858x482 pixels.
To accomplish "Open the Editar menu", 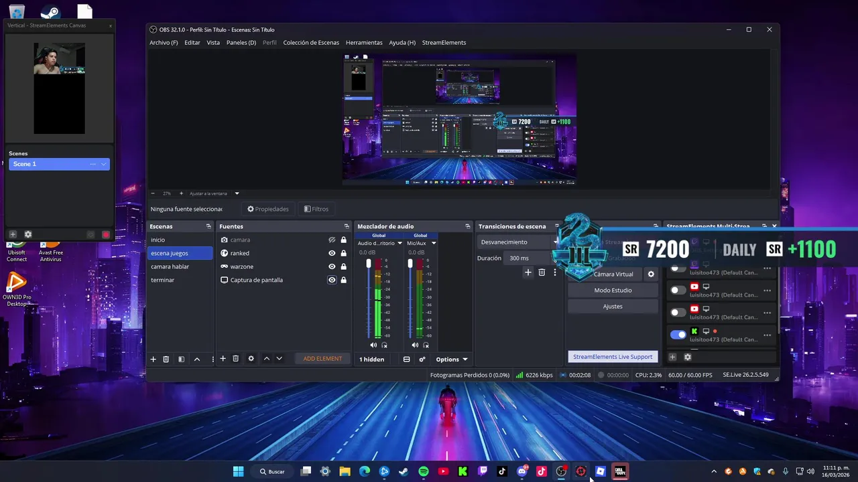I will point(192,42).
